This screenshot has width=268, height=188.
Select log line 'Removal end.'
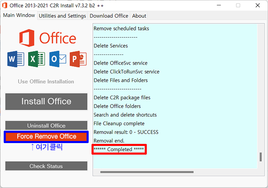tap(109, 141)
